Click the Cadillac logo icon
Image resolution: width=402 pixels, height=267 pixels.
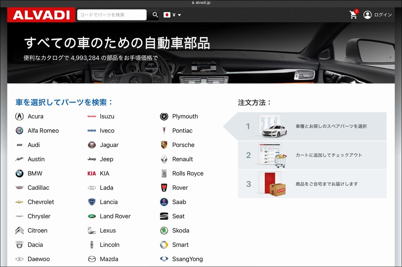tap(19, 188)
